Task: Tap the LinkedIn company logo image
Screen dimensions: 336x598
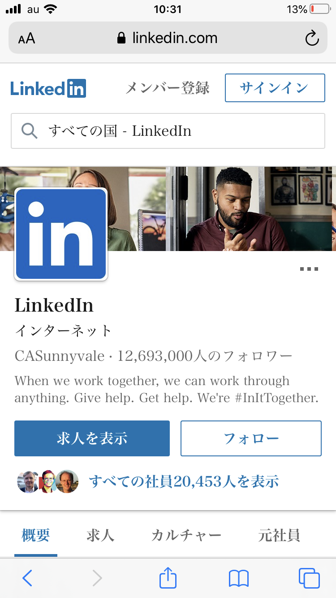Action: click(61, 234)
